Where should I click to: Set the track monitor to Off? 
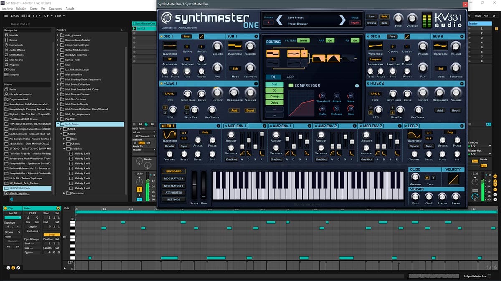[148, 143]
